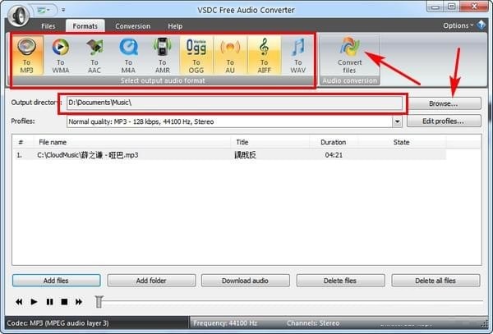
Task: Click the File name column header
Action: point(131,142)
